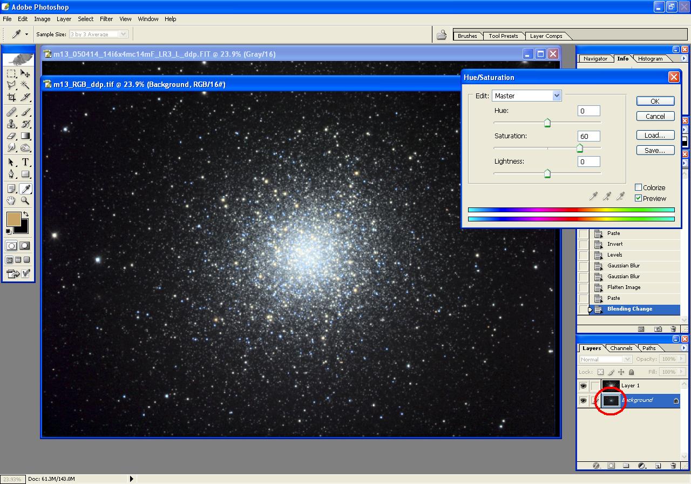Viewport: 691px width, 484px height.
Task: Choose the Zoom tool magnifier
Action: point(25,201)
